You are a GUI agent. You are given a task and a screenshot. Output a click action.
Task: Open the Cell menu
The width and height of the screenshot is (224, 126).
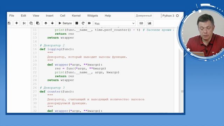(x=63, y=16)
